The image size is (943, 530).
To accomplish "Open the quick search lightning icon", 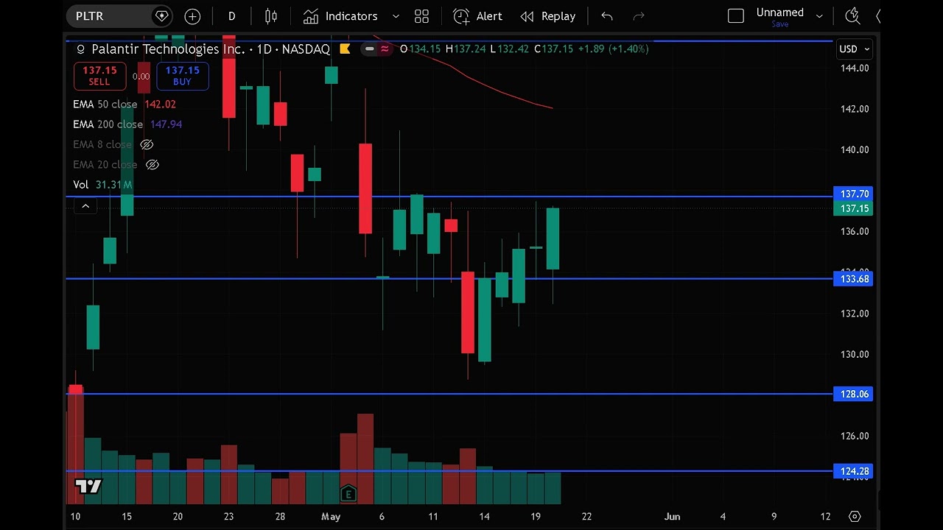I will [x=852, y=16].
